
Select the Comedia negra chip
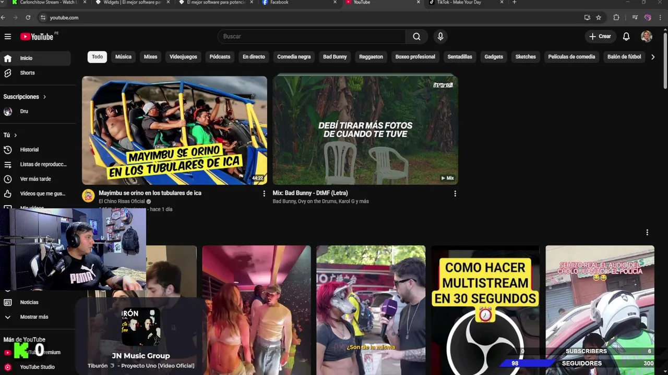click(294, 57)
